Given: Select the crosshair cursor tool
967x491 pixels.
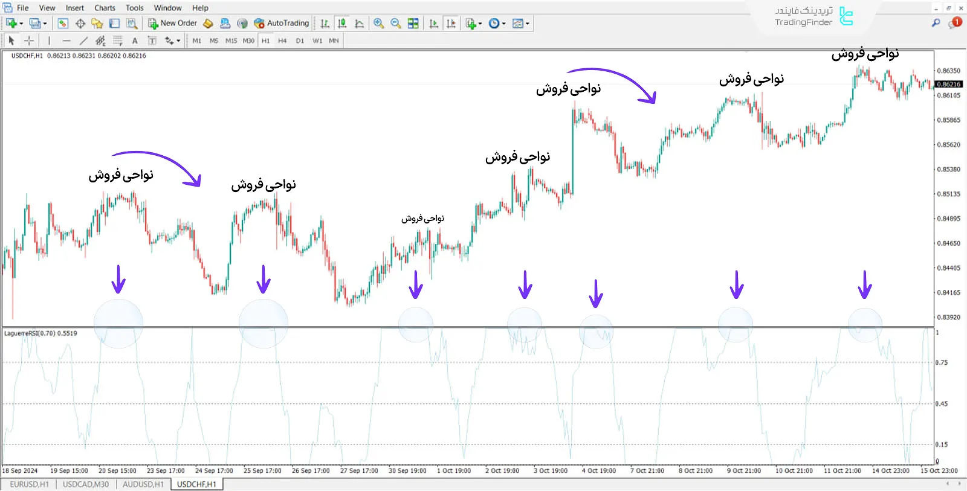Looking at the screenshot, I should click(x=28, y=41).
